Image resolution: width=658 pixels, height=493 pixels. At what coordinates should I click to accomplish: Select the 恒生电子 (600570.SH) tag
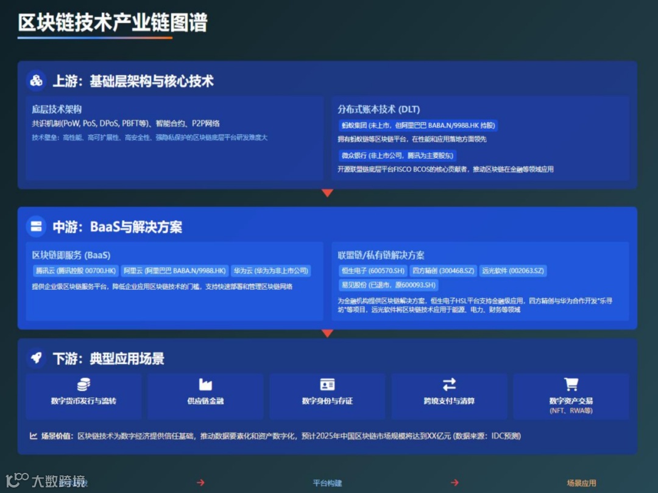pyautogui.click(x=373, y=271)
